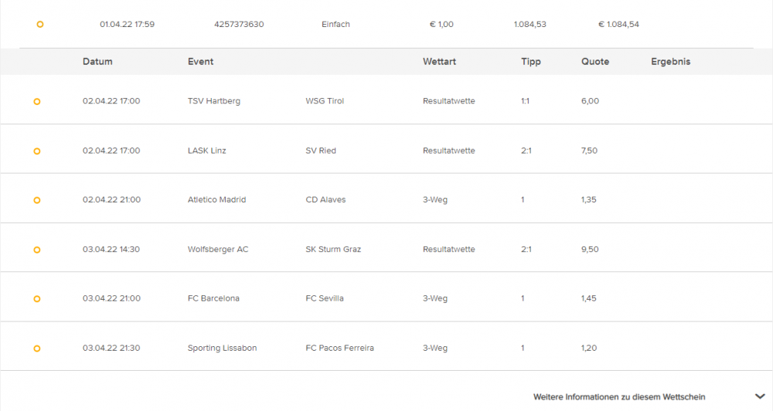Click the Datum column header
773x411 pixels.
point(97,62)
